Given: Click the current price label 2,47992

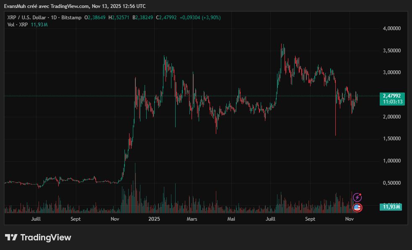Looking at the screenshot, I should coord(392,96).
